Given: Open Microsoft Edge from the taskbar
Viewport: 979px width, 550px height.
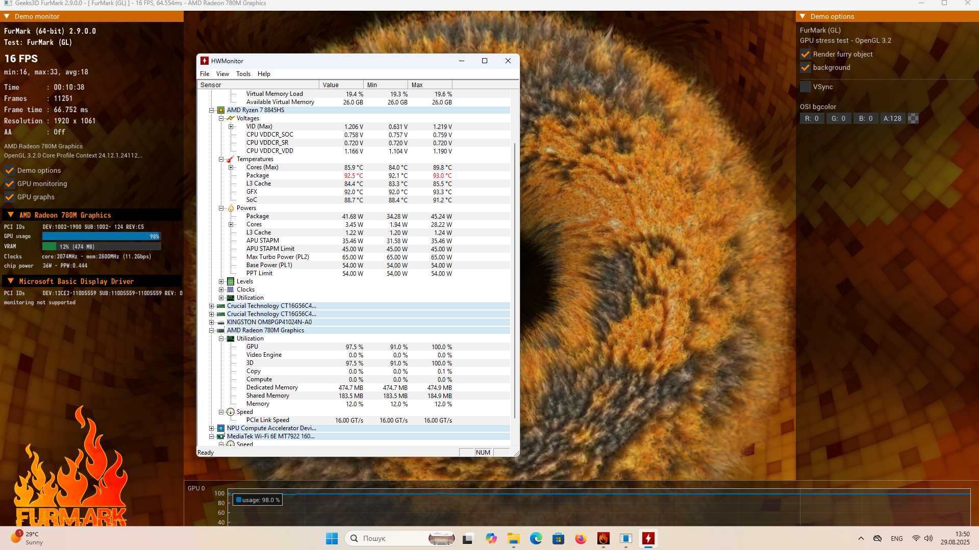Looking at the screenshot, I should (536, 538).
